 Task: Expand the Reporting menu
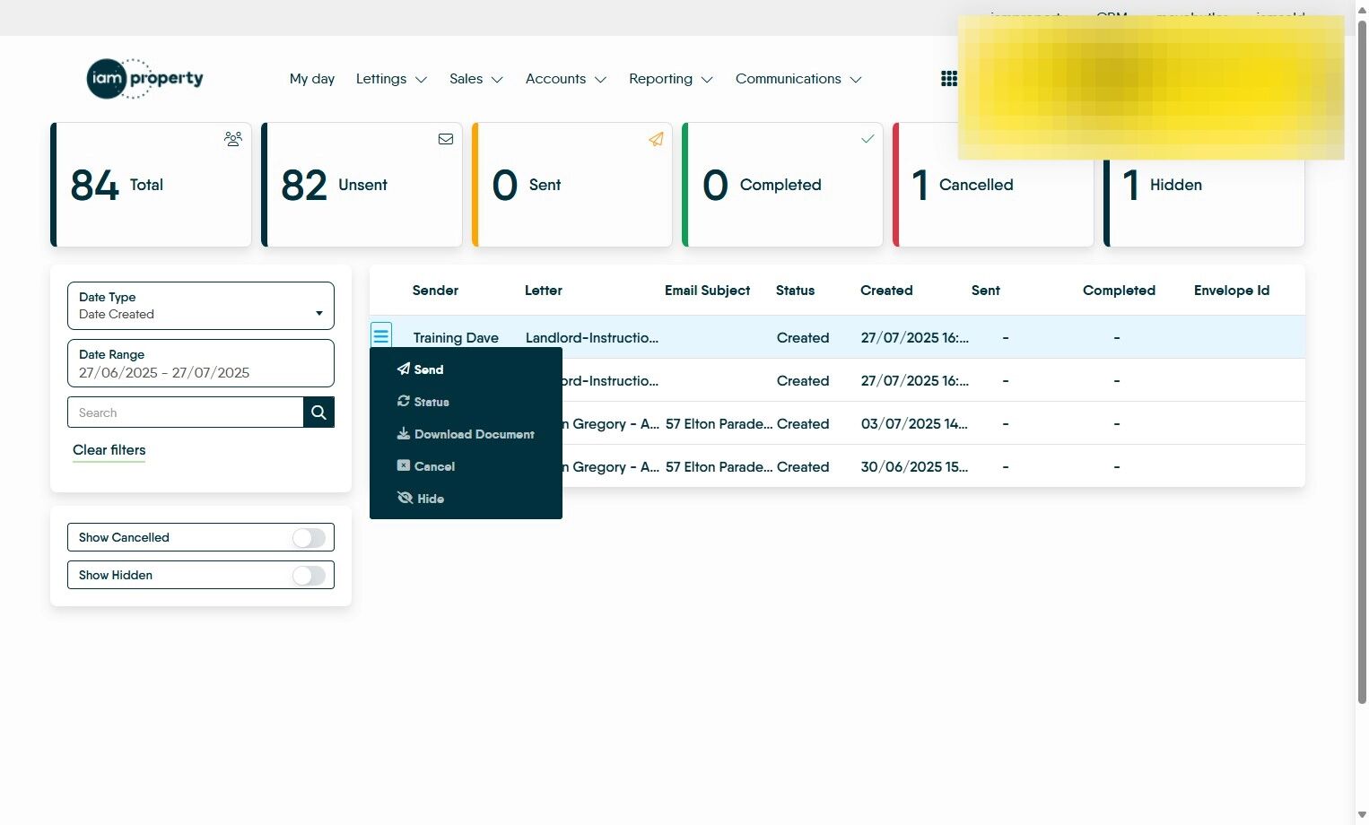point(671,79)
